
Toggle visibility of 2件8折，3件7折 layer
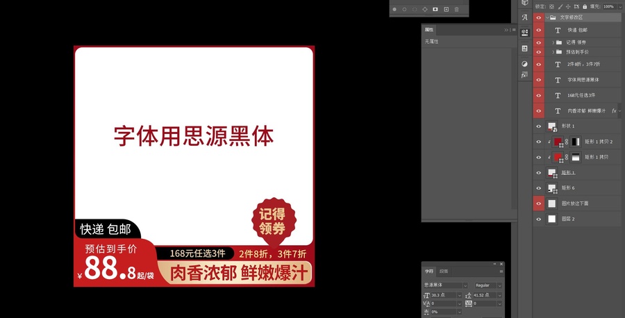(538, 64)
